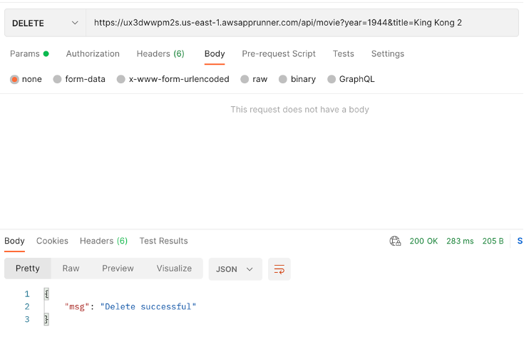Click line number 1 in response
524x354 pixels.
pyautogui.click(x=27, y=294)
